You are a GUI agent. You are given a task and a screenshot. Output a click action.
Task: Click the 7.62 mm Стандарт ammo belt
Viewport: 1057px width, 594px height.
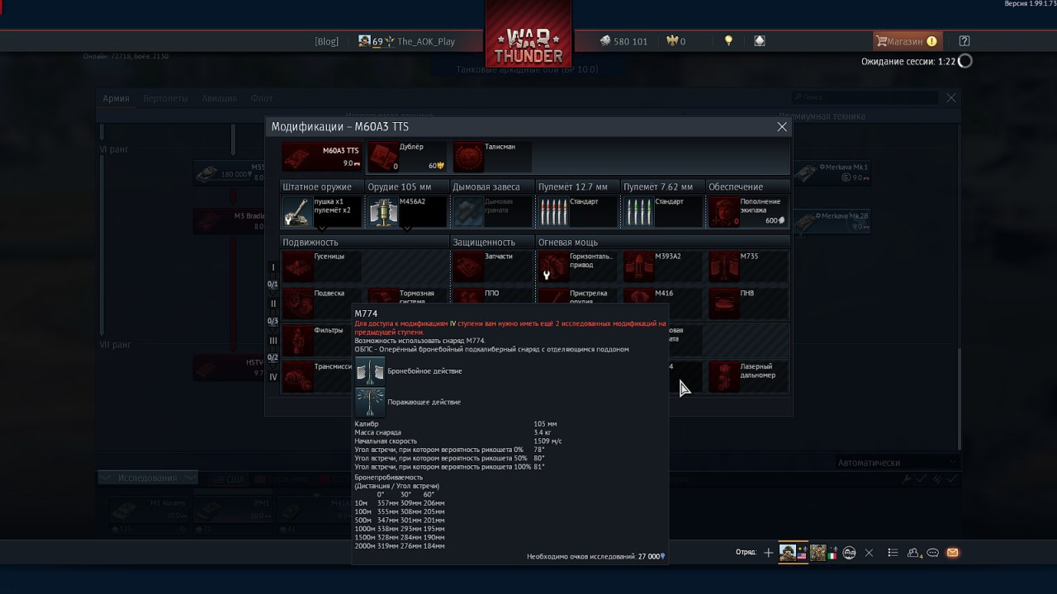[663, 211]
